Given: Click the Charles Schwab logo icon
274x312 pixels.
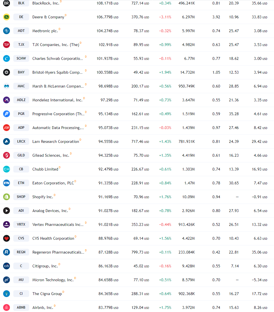Looking at the screenshot, I should click(x=7, y=58).
